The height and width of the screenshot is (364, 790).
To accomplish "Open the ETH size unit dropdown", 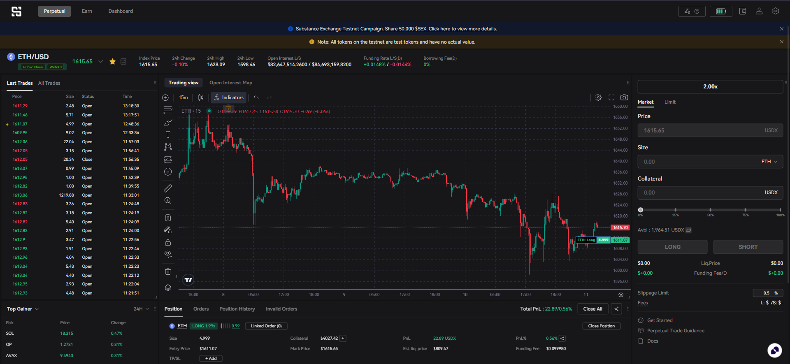I will (769, 162).
